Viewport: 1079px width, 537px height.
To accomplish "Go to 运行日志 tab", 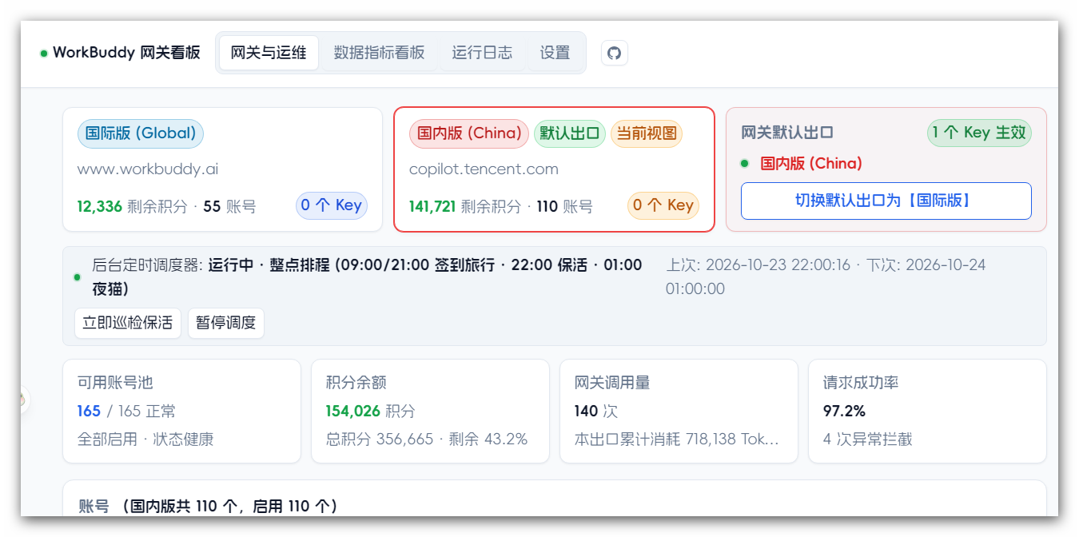I will click(x=482, y=53).
